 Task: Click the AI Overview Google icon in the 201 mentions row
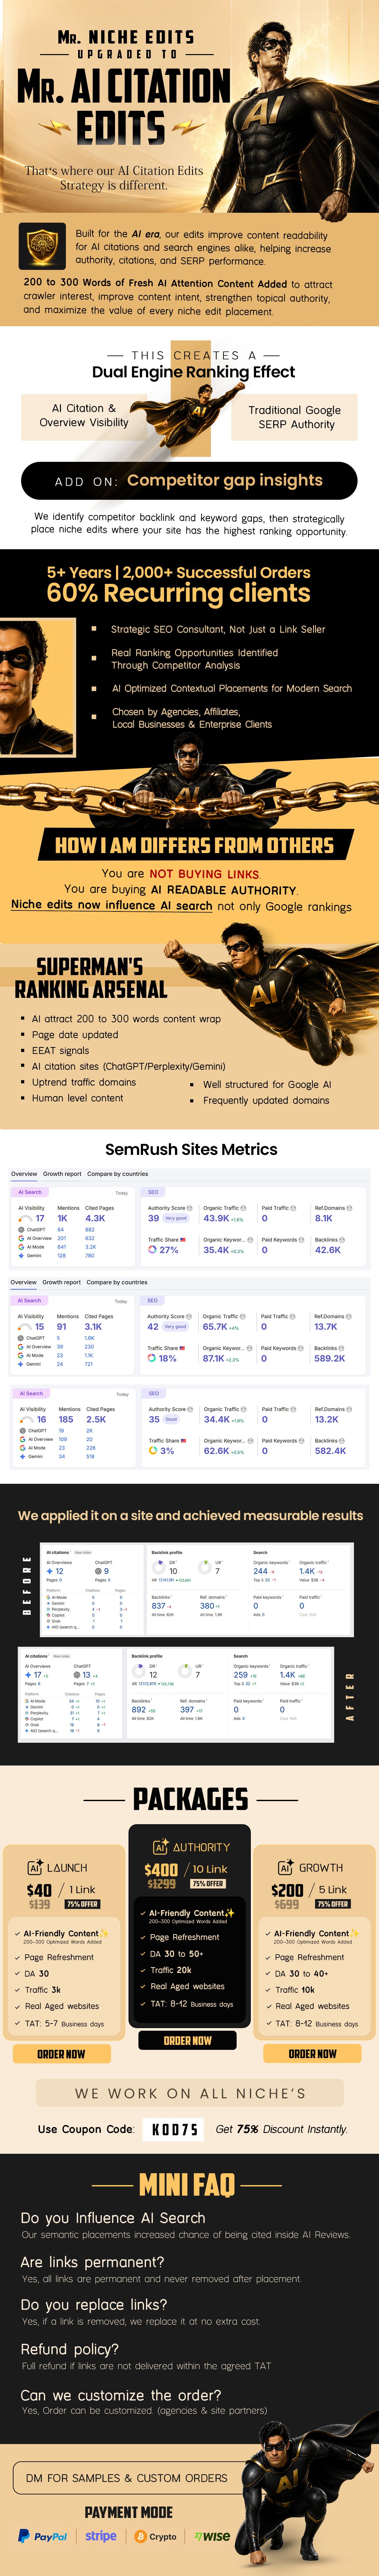tap(21, 1238)
